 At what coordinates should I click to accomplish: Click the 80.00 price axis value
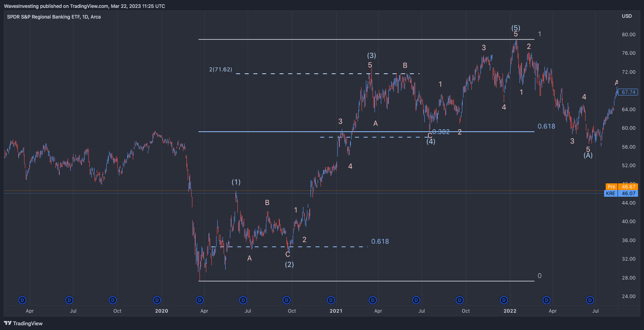tap(629, 35)
